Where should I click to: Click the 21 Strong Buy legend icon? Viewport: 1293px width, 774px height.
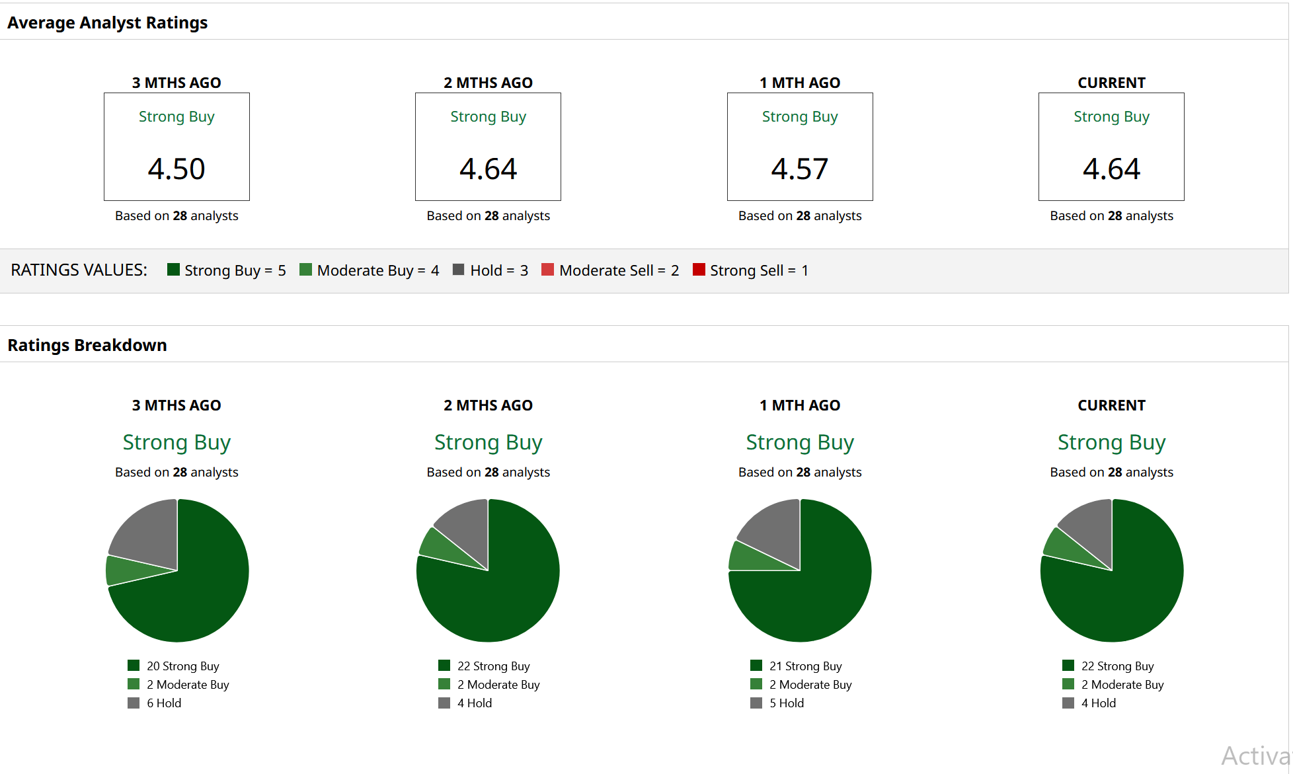tap(756, 665)
